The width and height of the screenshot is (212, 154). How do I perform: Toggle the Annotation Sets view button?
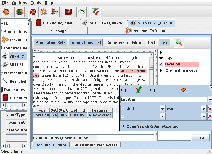[x=50, y=42]
